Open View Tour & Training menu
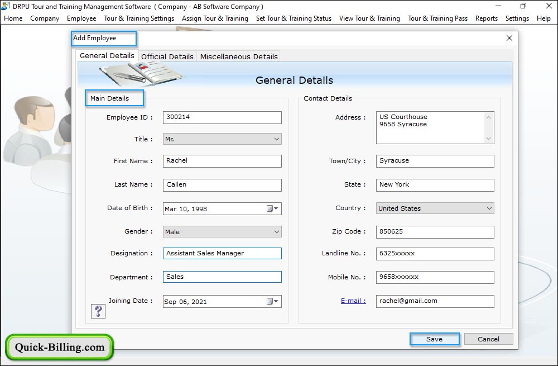The height and width of the screenshot is (366, 558). click(369, 18)
